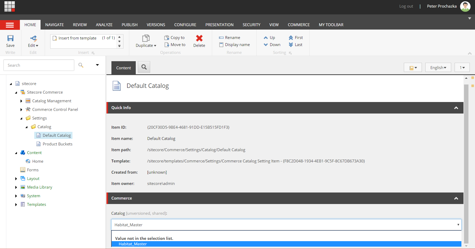Open the version number 1 dropdown
The image size is (475, 249).
[x=462, y=67]
